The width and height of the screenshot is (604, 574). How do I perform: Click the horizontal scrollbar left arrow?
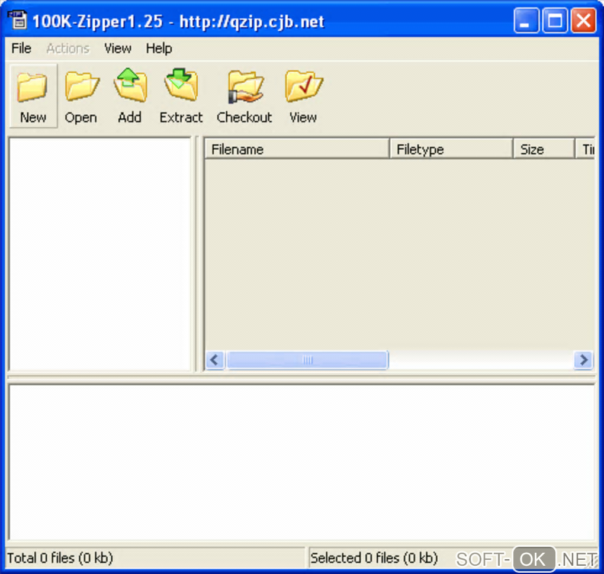click(215, 360)
